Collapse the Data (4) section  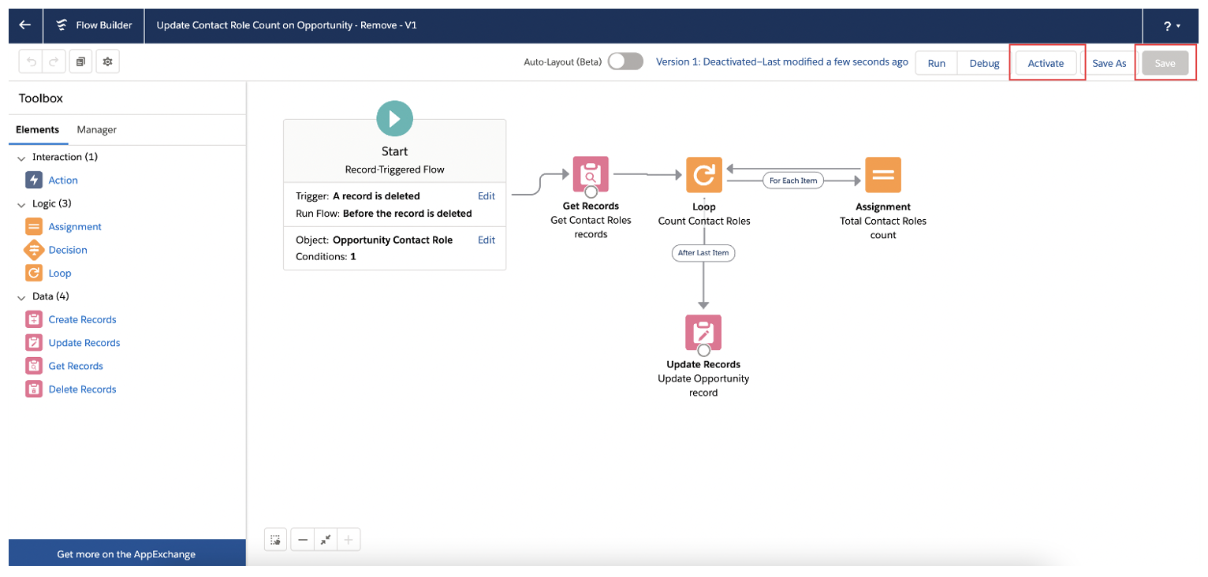(21, 297)
